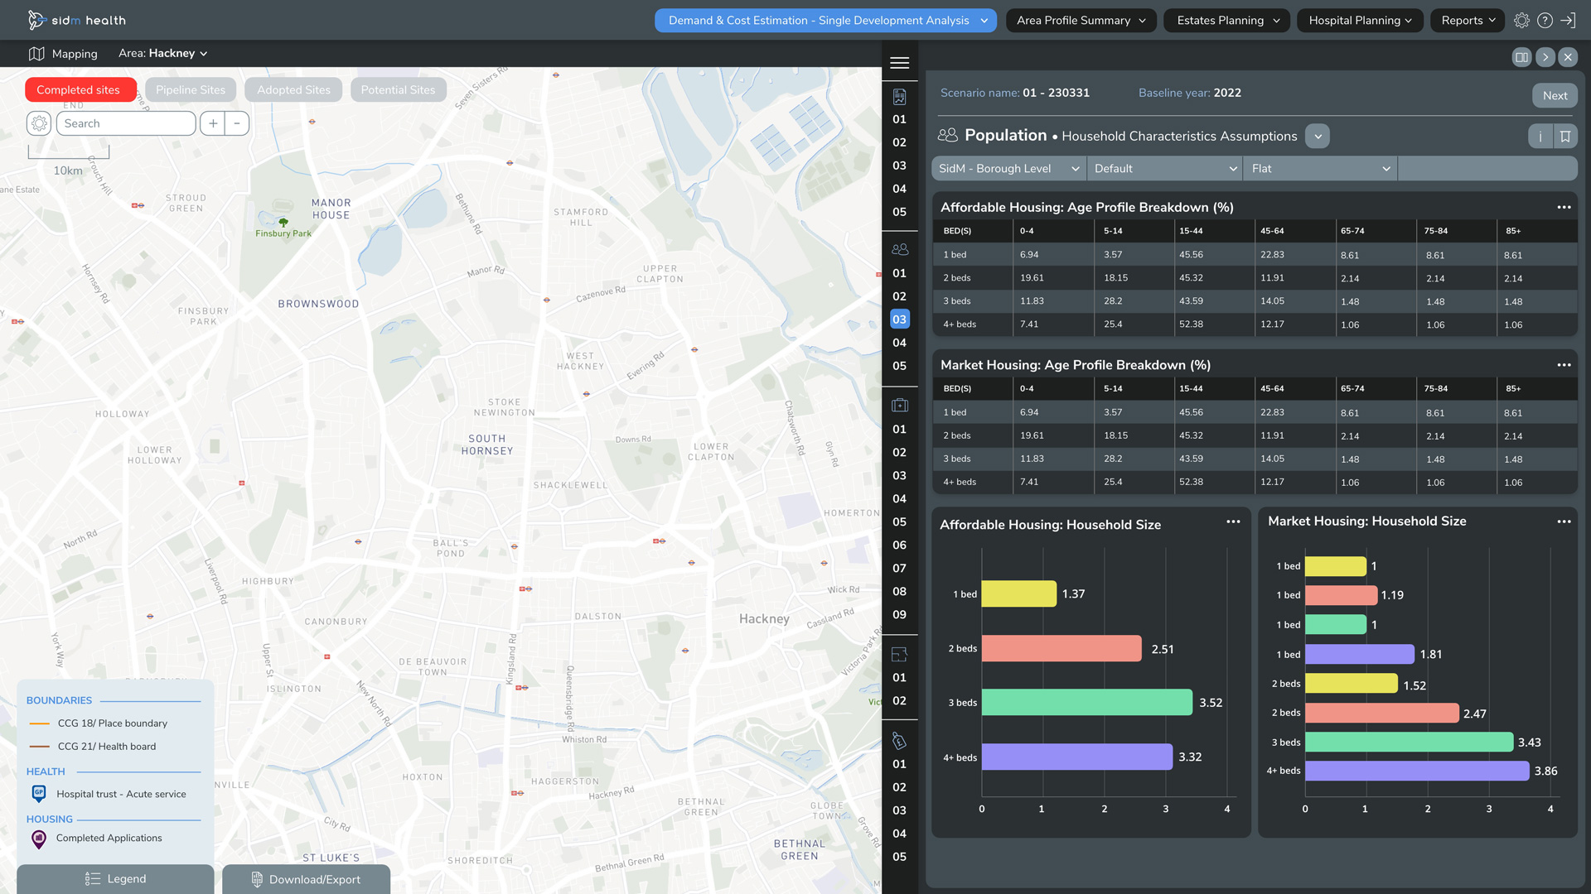Enable the Potential Sites filter
1591x894 pixels.
(x=398, y=90)
